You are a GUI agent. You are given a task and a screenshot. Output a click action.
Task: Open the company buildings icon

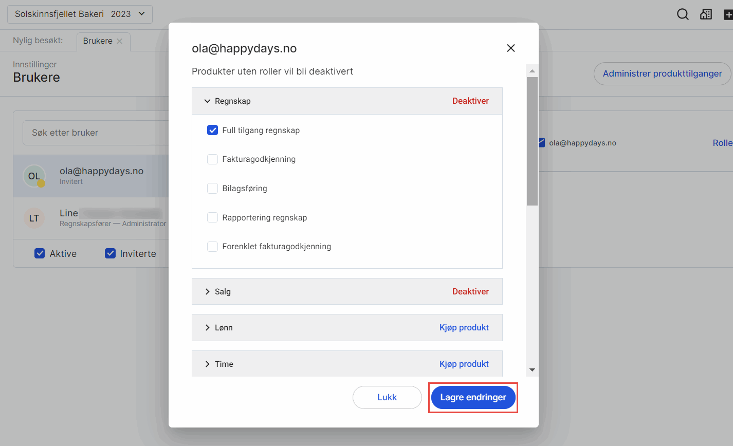[706, 14]
